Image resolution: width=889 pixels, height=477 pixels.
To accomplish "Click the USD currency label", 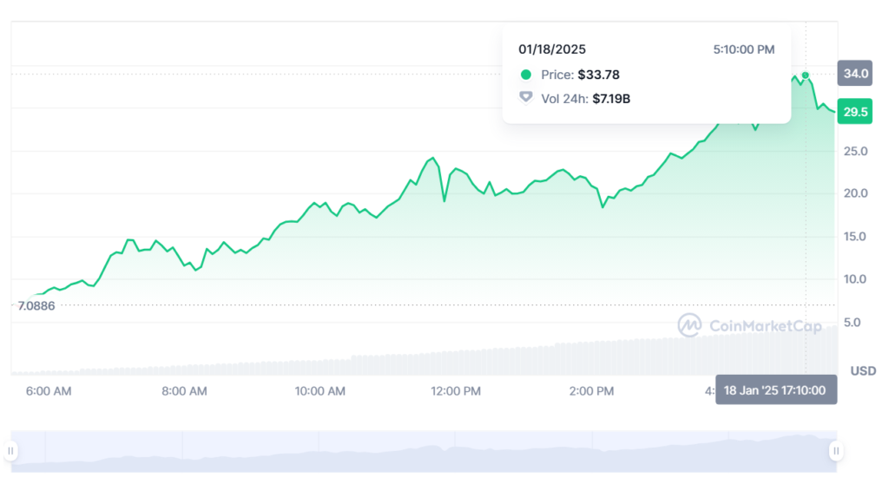I will coord(863,370).
